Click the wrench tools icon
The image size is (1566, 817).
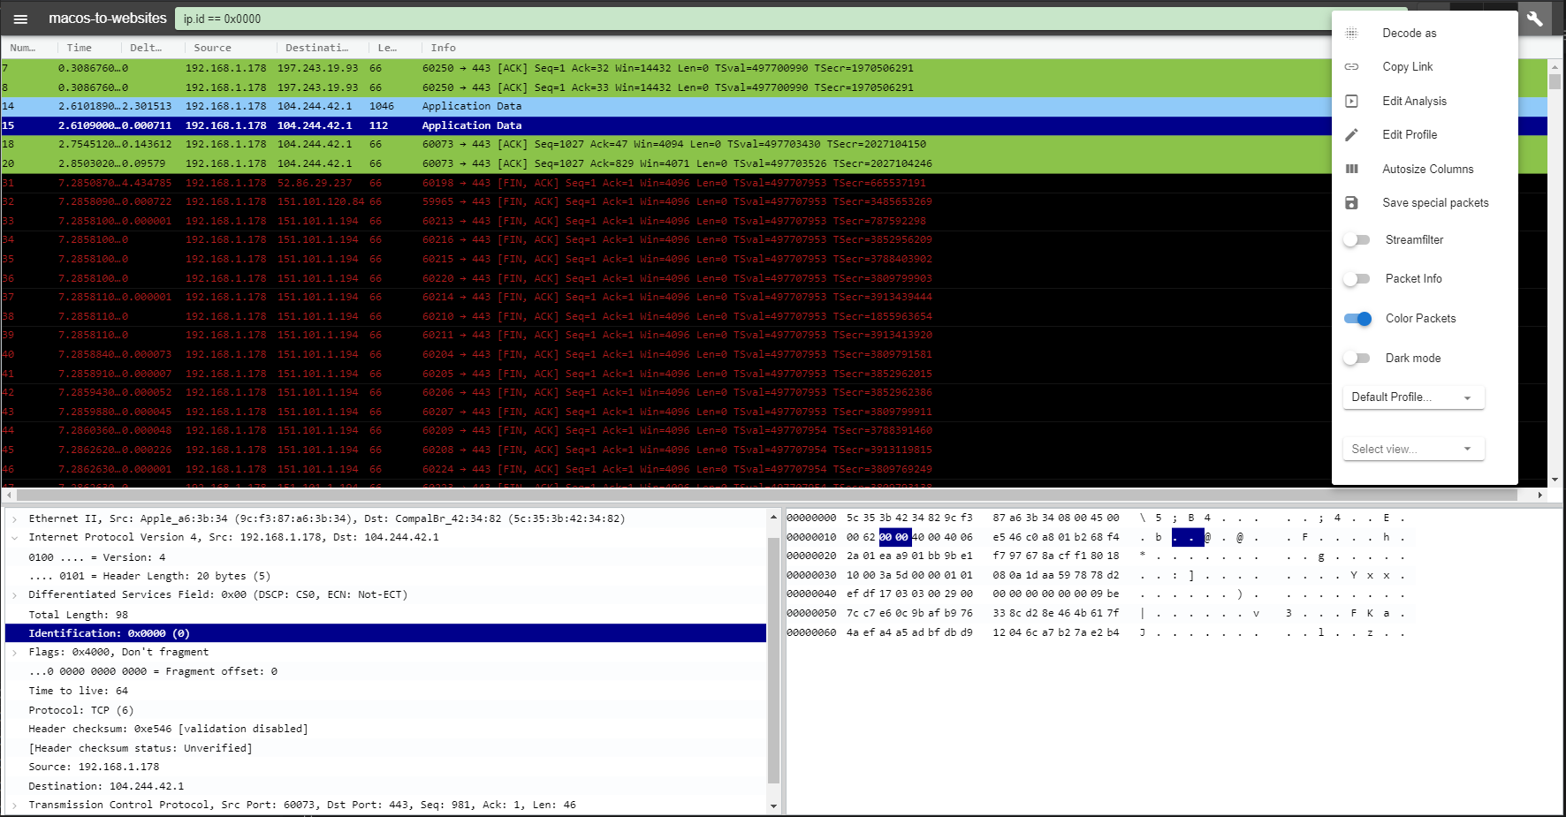tap(1535, 19)
